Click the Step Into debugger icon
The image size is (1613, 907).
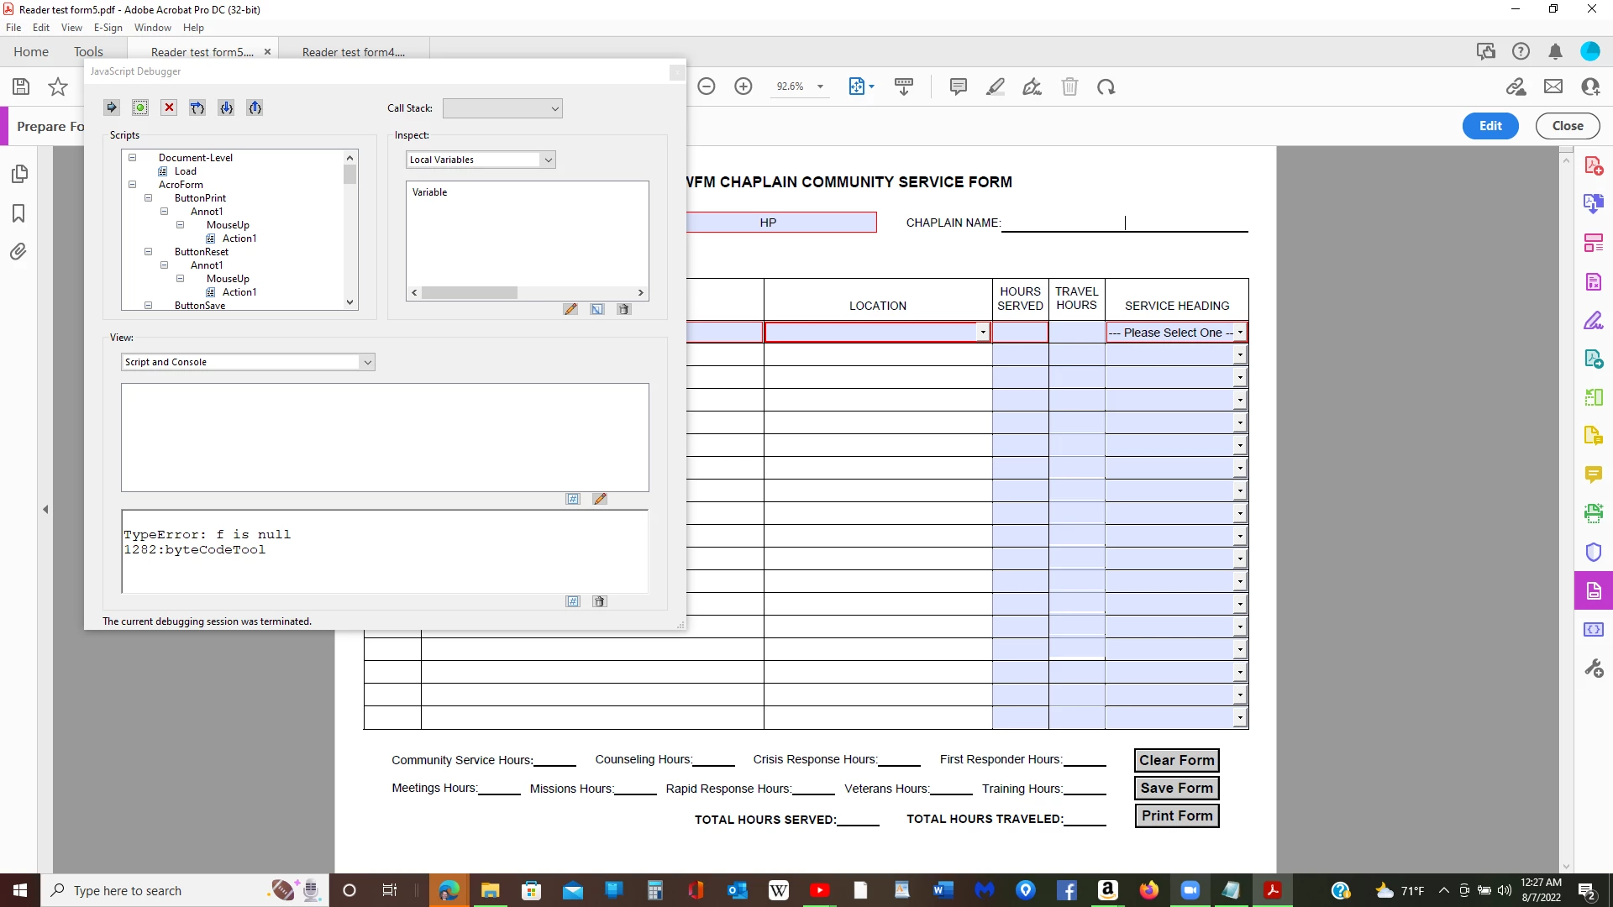click(x=226, y=107)
